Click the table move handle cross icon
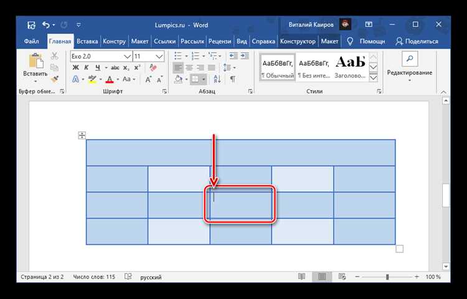The width and height of the screenshot is (467, 299). [82, 136]
